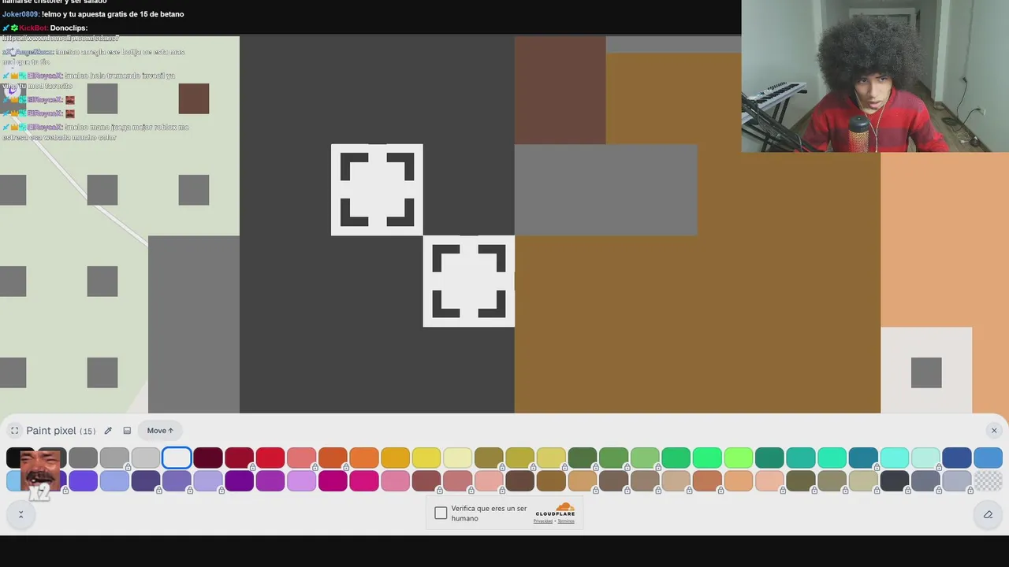1009x567 pixels.
Task: Select the dark navy blue swatch
Action: point(957,458)
